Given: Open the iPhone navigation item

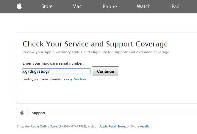Looking at the screenshot, I should pyautogui.click(x=109, y=7).
